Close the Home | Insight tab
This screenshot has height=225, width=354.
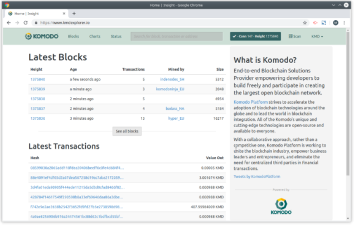coord(64,13)
